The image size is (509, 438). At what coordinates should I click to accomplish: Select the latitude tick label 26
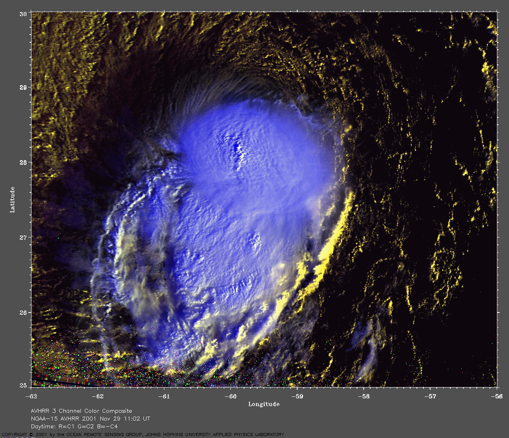[23, 312]
